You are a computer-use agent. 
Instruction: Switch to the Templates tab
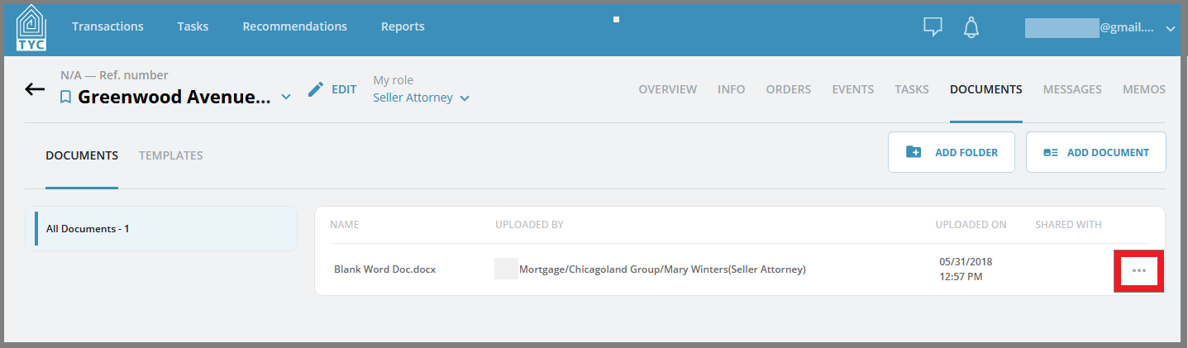pyautogui.click(x=171, y=155)
